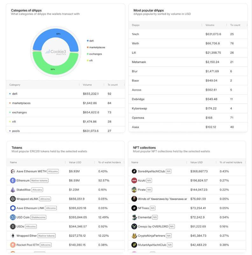Click the Altcoins tag beside StakeWise
Screen dimensions: 252x255
coord(37,190)
